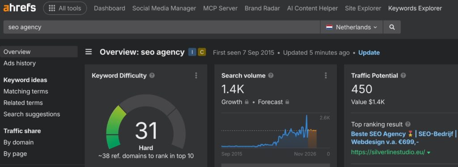Open the All tools grid menu

(x=65, y=8)
